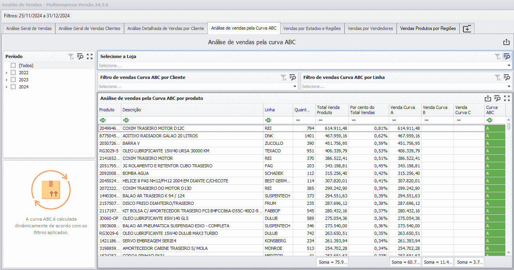
Task: Expand the 2022 tree node
Action: click(6, 73)
